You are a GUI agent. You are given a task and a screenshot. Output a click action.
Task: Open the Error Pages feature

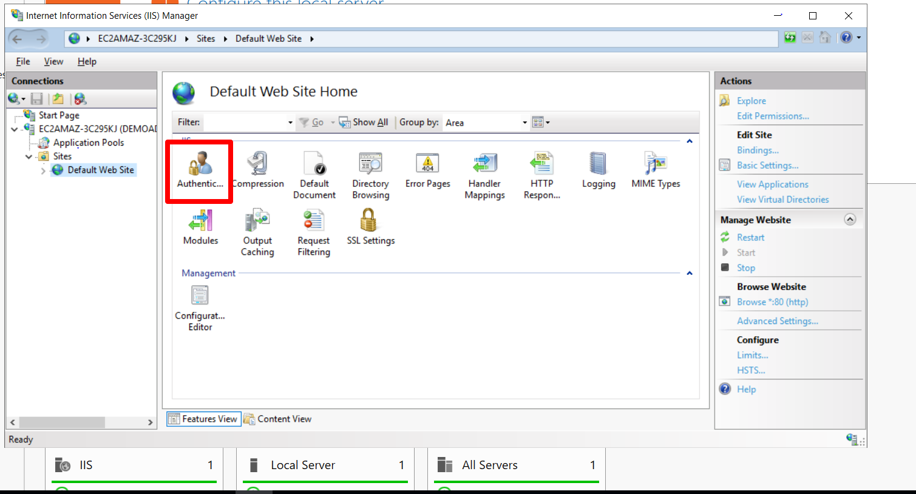428,170
